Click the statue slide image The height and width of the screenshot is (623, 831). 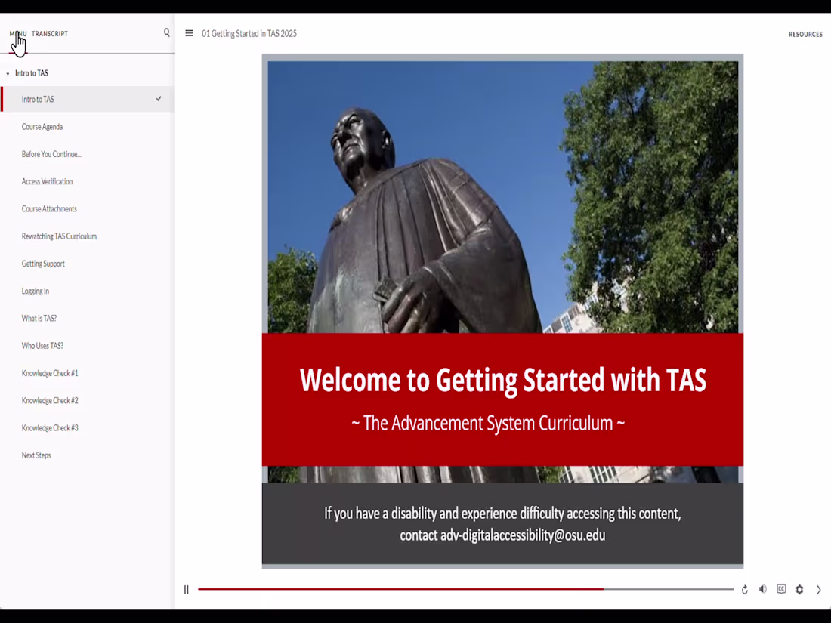pyautogui.click(x=502, y=197)
